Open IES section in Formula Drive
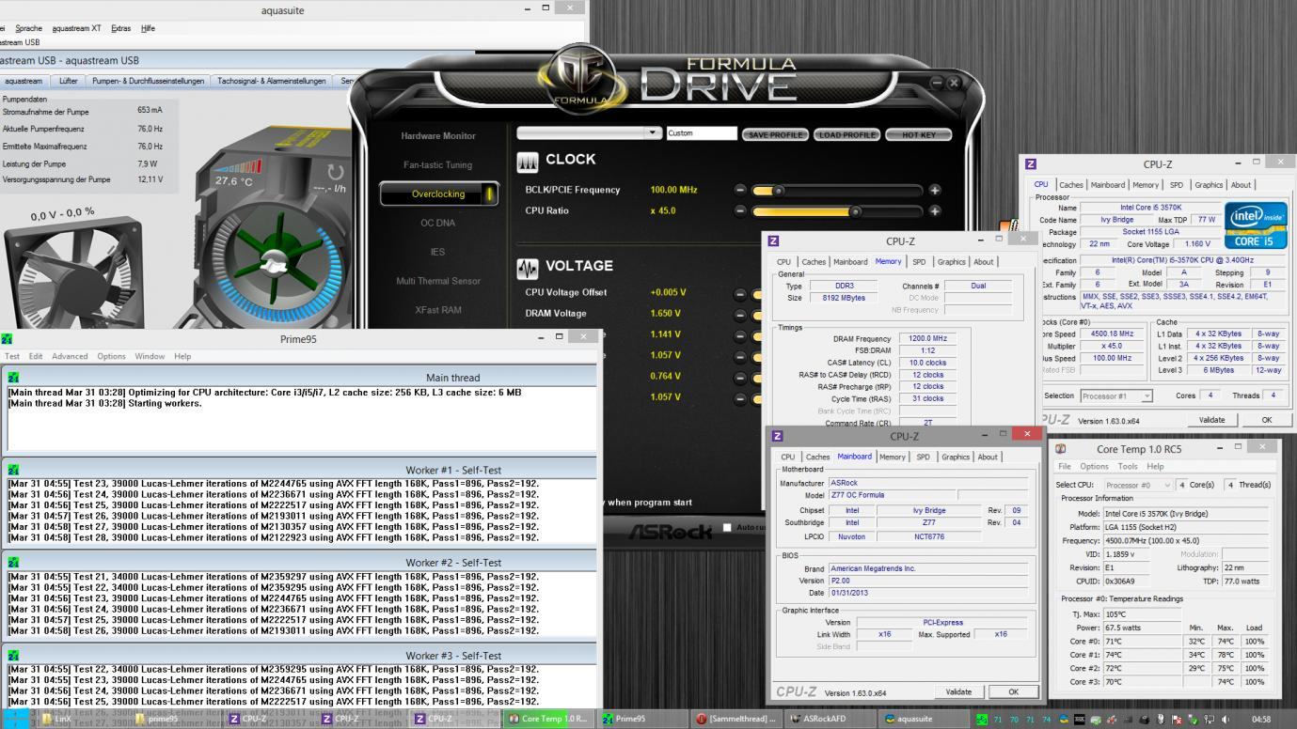 tap(438, 252)
